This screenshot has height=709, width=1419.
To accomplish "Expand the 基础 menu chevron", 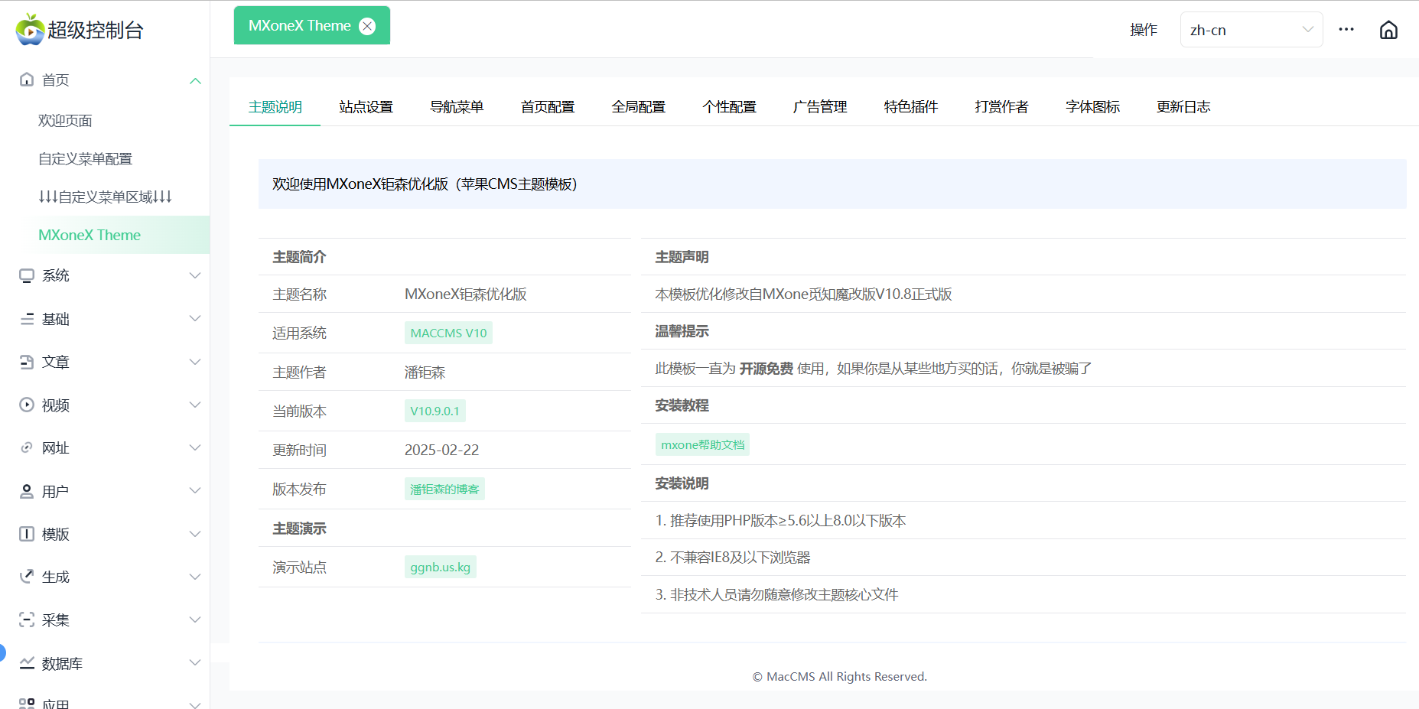I will 195,319.
